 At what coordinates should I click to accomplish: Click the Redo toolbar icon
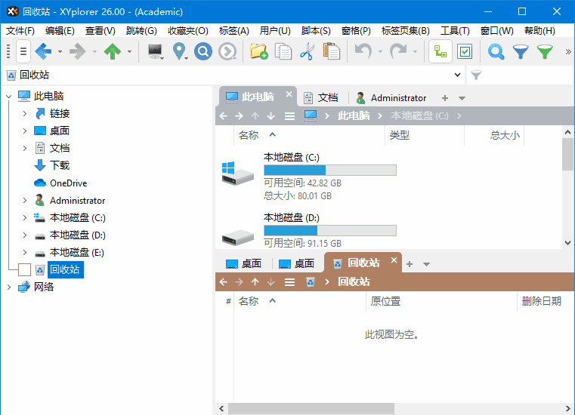click(x=398, y=51)
